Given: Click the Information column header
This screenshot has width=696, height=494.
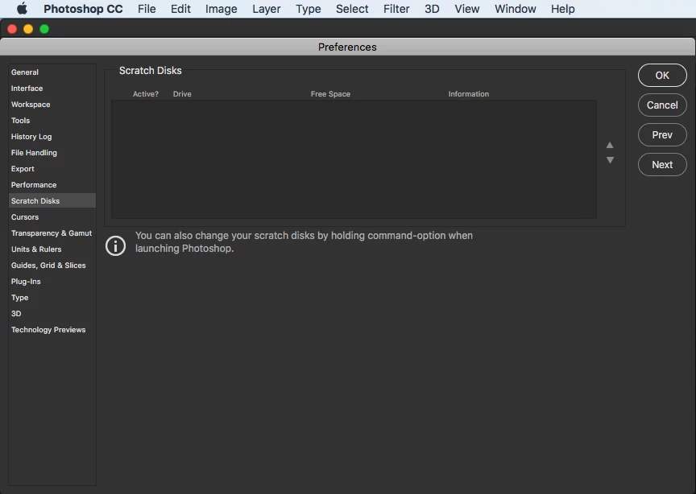Looking at the screenshot, I should (468, 94).
